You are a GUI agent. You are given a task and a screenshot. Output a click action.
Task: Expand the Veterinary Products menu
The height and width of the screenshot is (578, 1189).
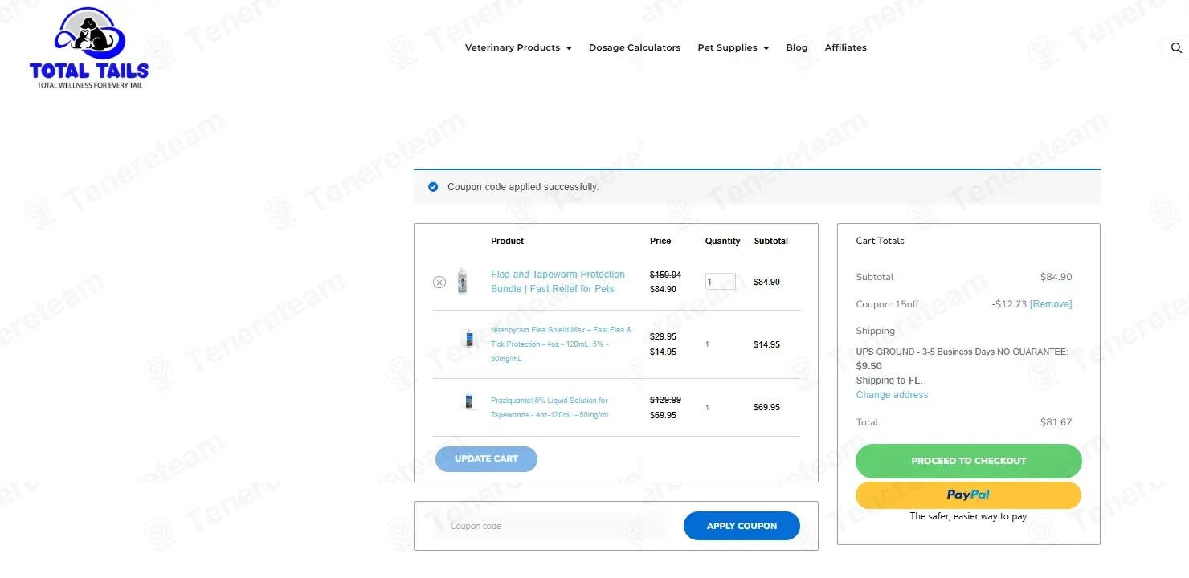(x=518, y=48)
